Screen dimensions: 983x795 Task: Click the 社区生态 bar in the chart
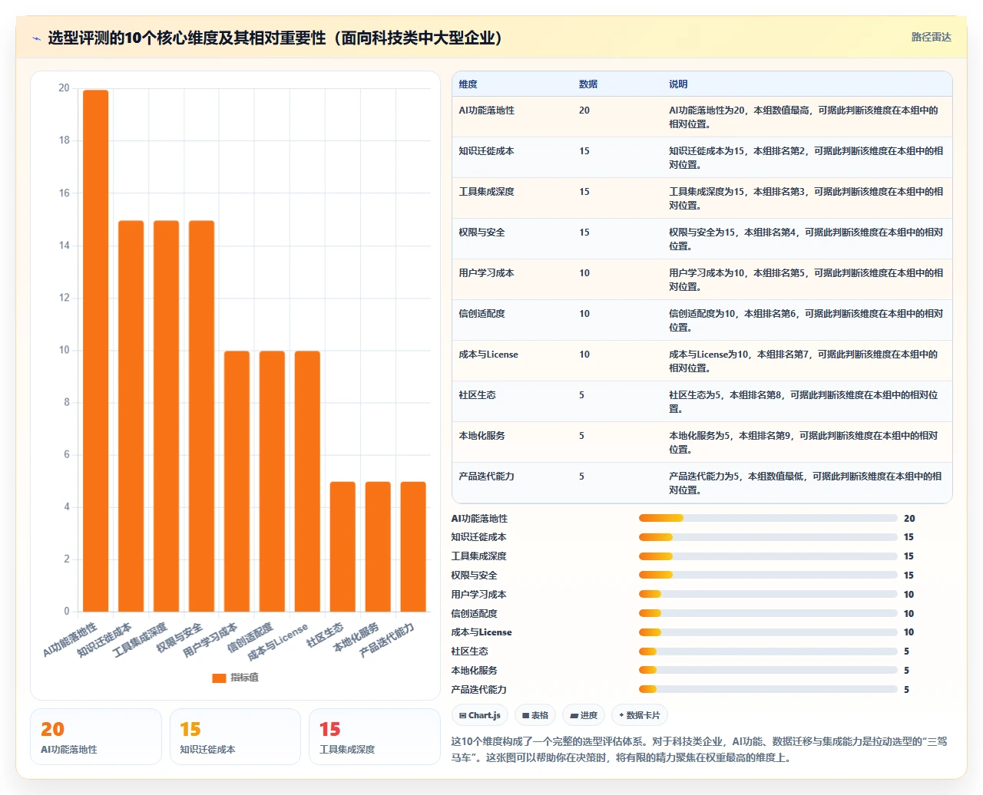coord(343,546)
